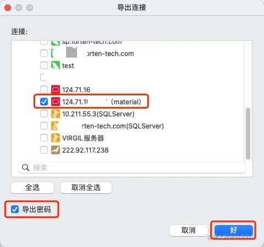Click the VIRGIL 服务器 connection icon
The height and width of the screenshot is (247, 264).
56,138
